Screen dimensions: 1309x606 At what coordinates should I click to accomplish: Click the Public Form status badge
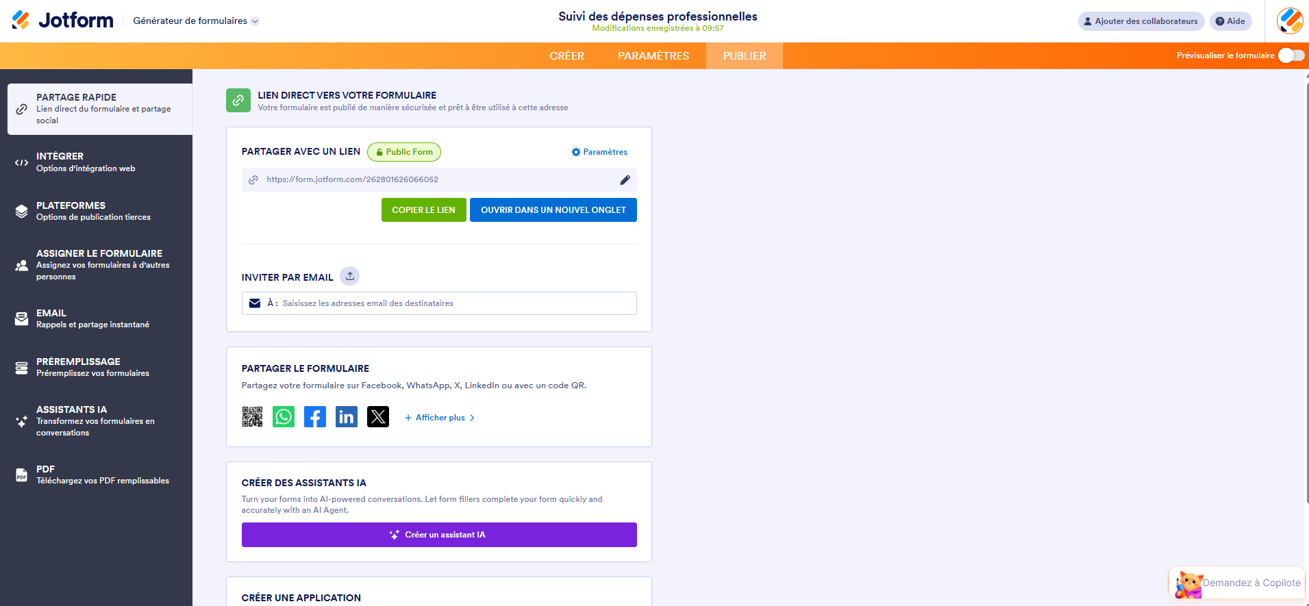pyautogui.click(x=404, y=152)
